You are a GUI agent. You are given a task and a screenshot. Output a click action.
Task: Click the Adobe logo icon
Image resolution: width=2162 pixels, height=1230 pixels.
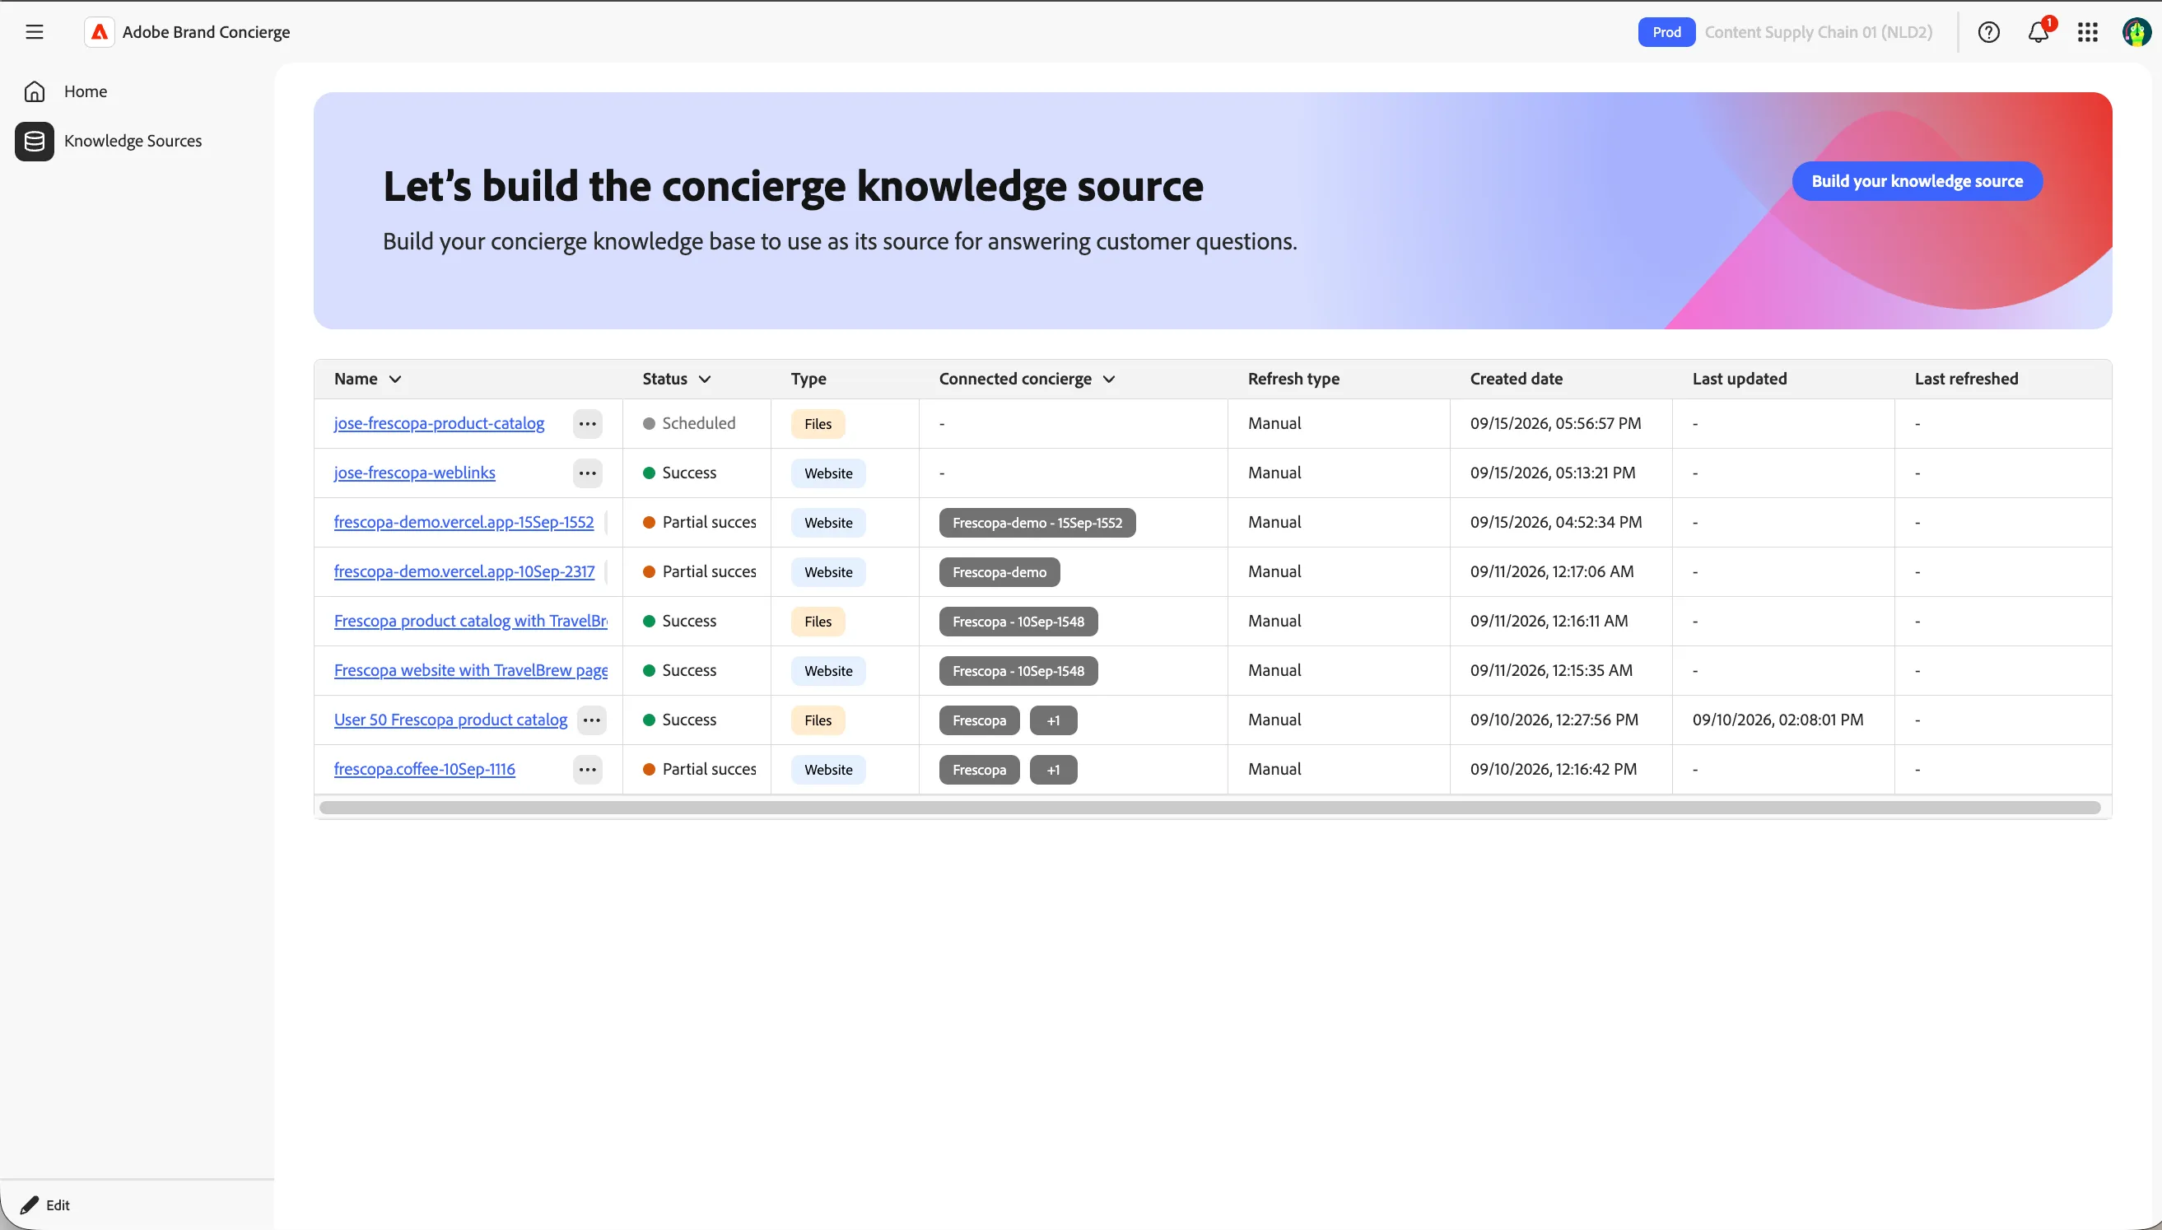point(100,32)
